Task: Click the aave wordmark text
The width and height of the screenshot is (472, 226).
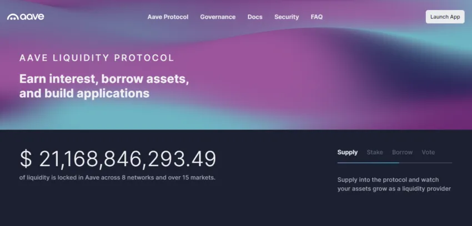Action: click(x=32, y=17)
